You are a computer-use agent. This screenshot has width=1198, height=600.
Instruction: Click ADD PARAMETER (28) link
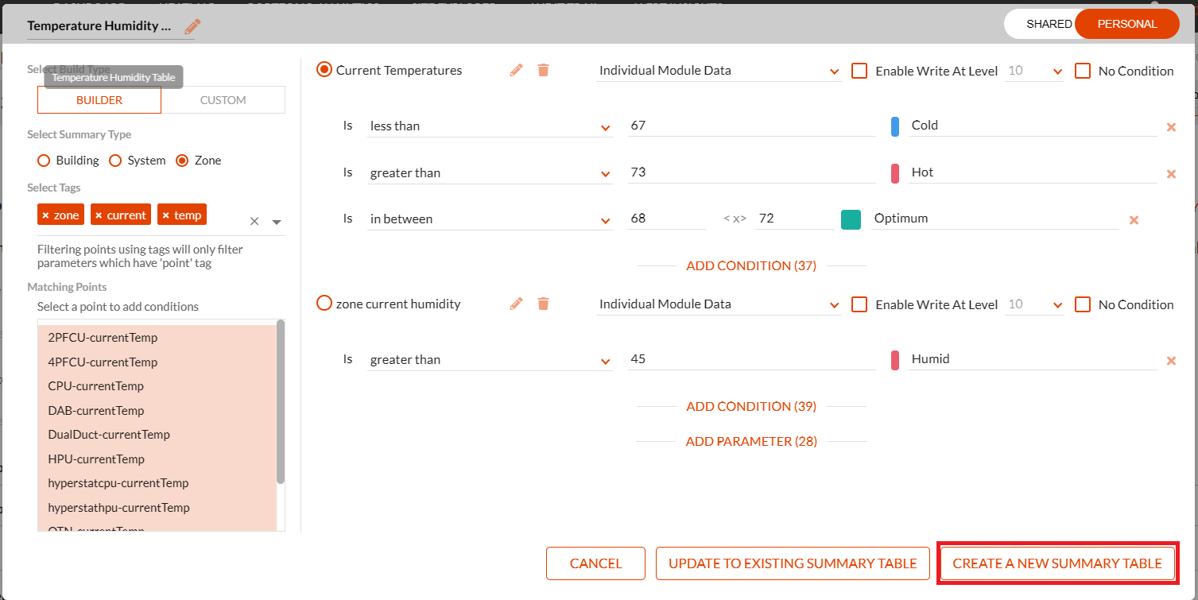751,441
